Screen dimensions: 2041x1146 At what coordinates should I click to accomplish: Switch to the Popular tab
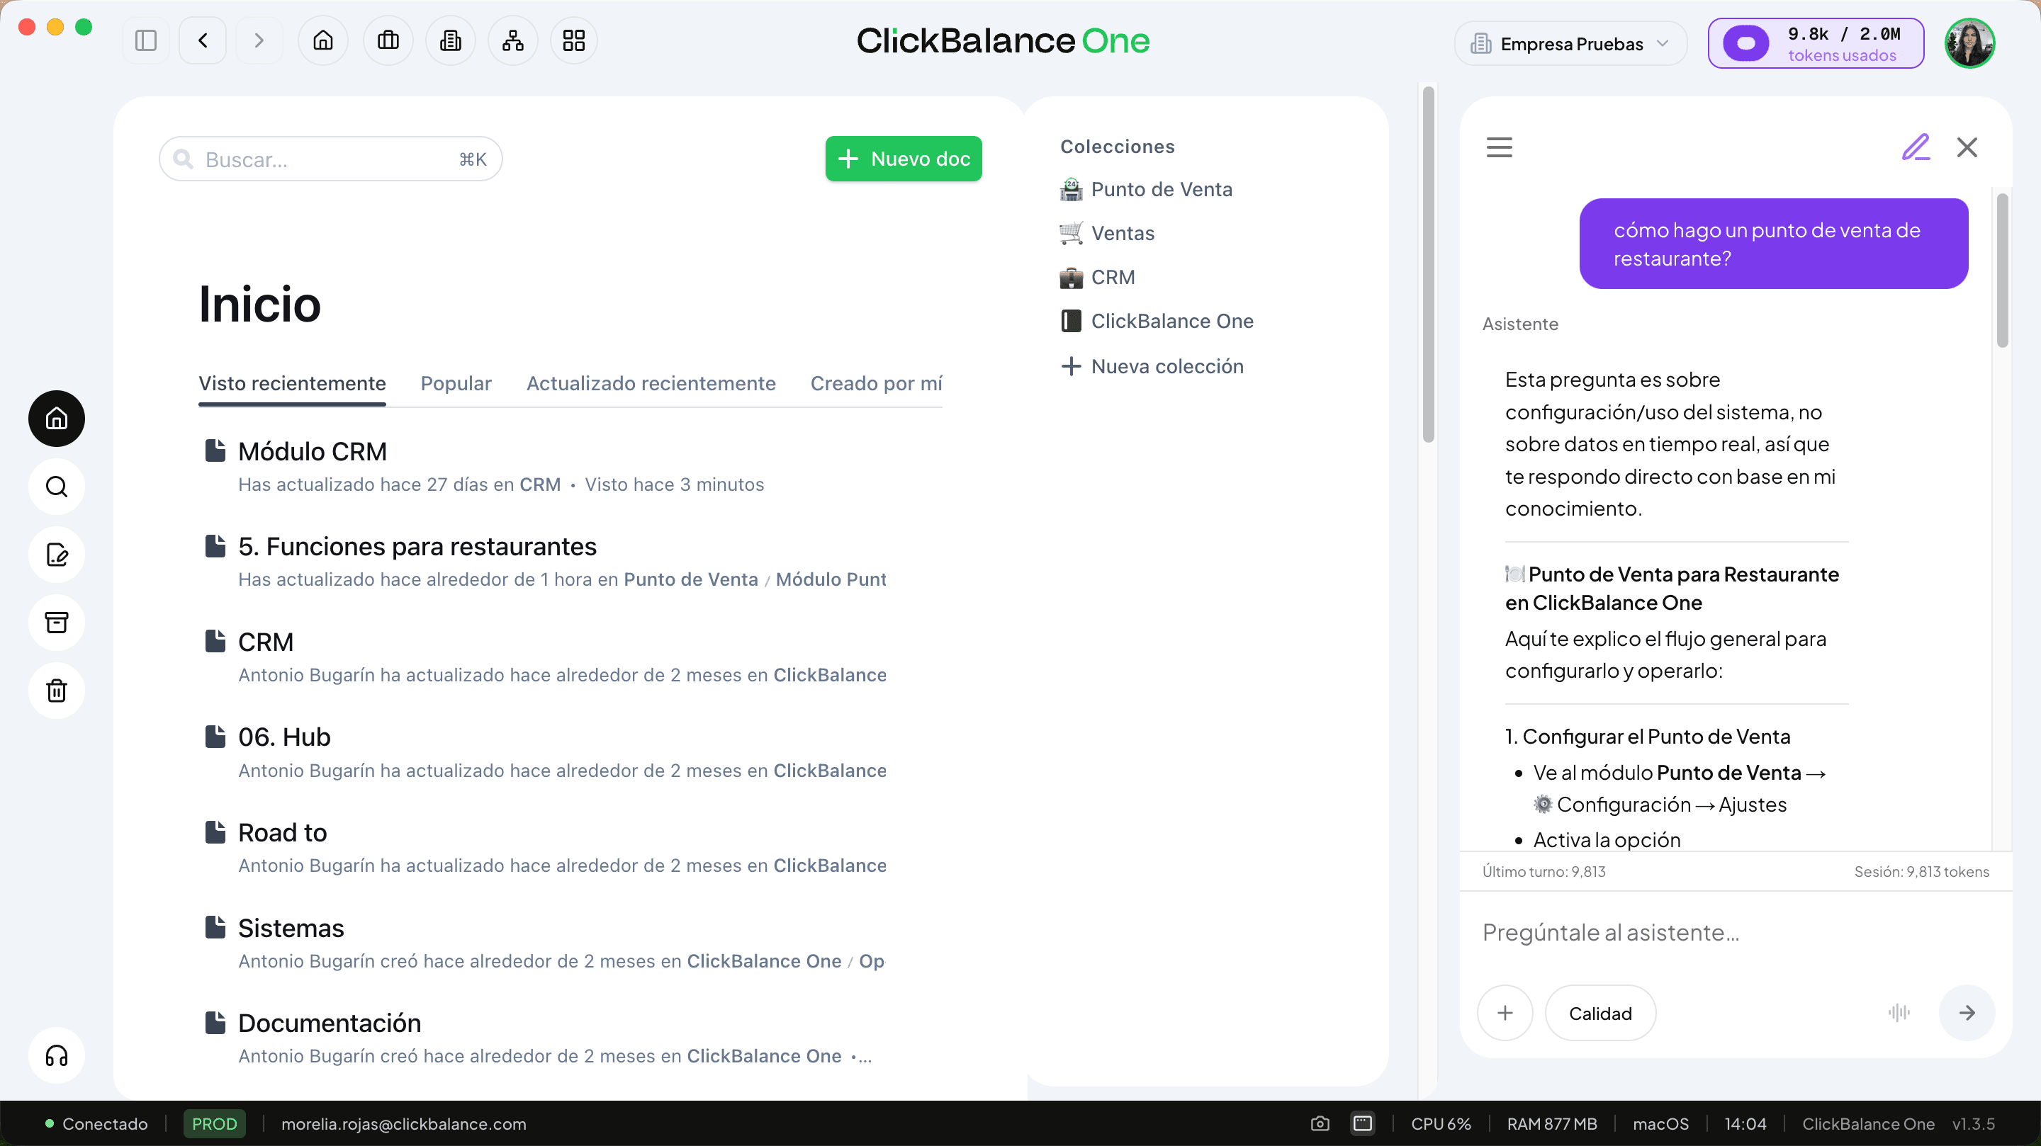(456, 384)
